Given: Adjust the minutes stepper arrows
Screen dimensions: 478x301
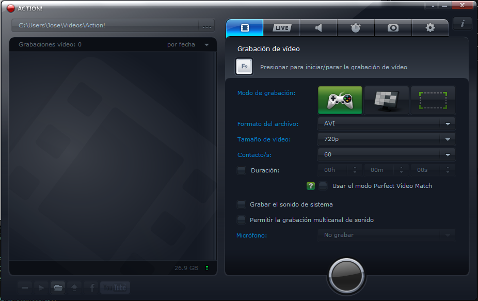Looking at the screenshot, I should 401,170.
